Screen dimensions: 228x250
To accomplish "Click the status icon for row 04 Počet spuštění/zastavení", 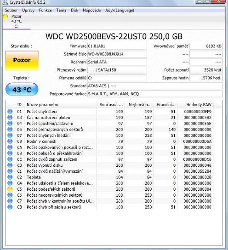I will click(10, 124).
